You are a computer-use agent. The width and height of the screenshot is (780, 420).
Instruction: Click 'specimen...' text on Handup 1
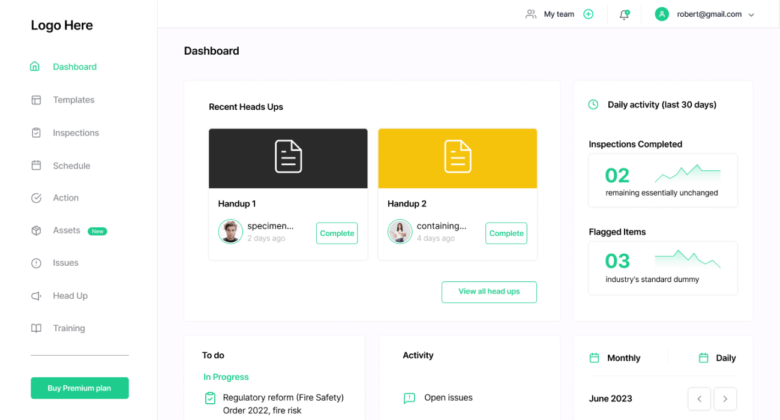click(271, 226)
